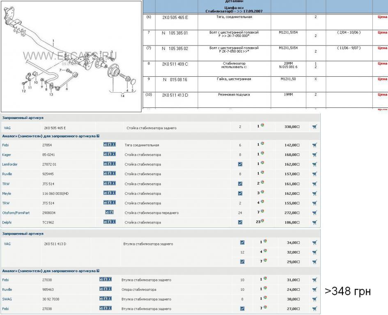Add Meyle 116 060 0030/HD to cart
The height and width of the screenshot is (315, 388).
[315, 194]
